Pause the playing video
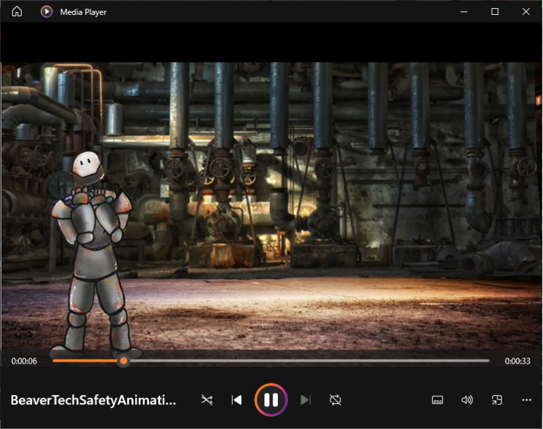The height and width of the screenshot is (429, 543). pyautogui.click(x=271, y=400)
